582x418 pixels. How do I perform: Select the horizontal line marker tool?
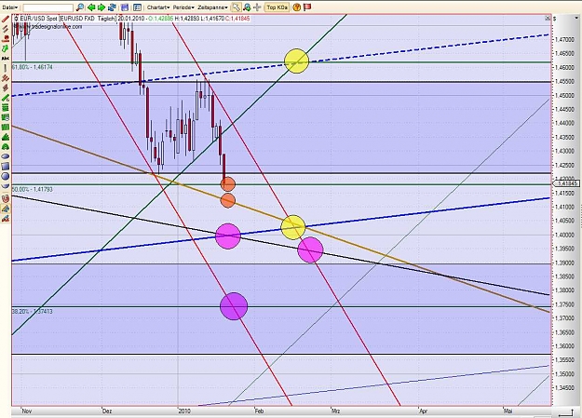click(x=6, y=38)
